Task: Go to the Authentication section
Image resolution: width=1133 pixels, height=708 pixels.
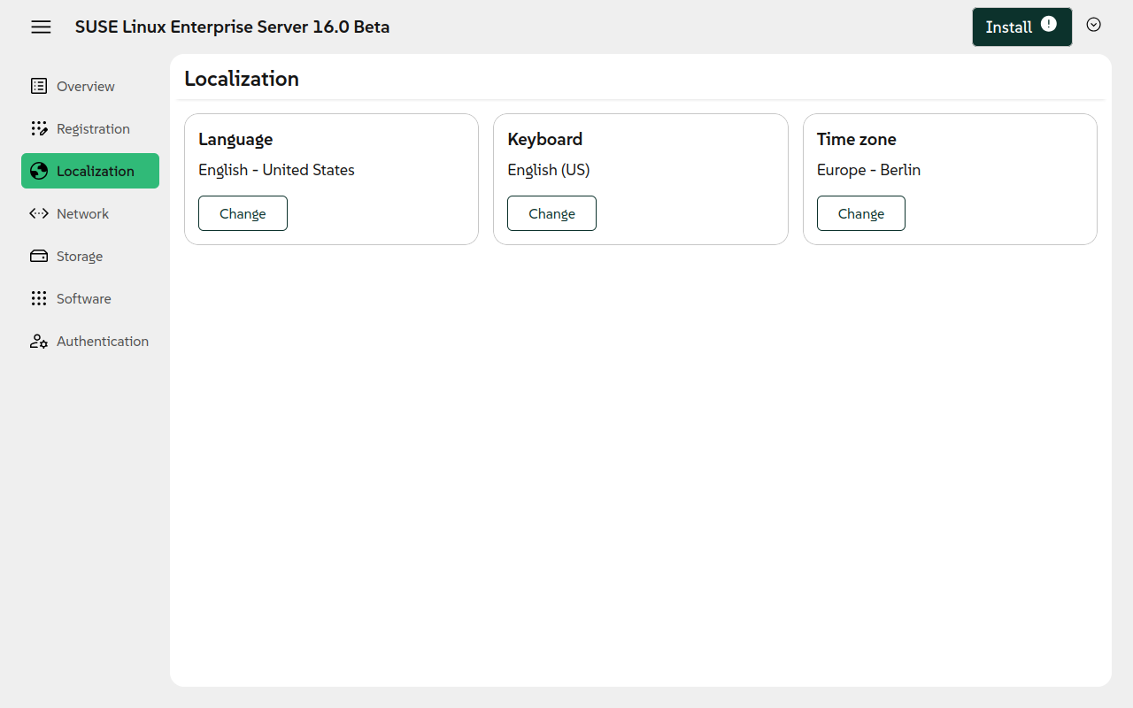Action: [103, 341]
